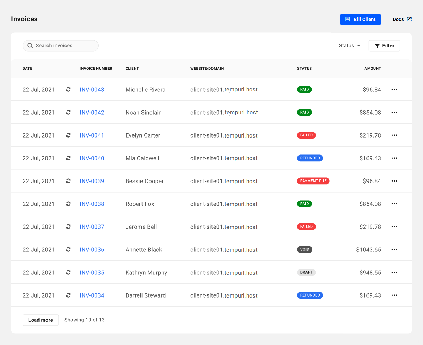
Task: Sort by the Amount column header
Action: click(372, 69)
